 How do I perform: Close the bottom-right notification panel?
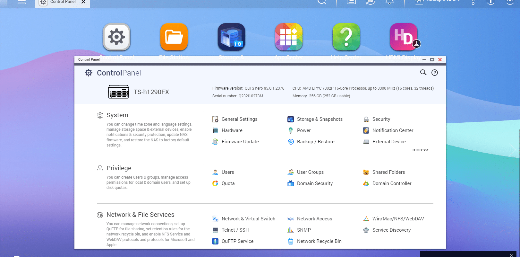click(512, 255)
